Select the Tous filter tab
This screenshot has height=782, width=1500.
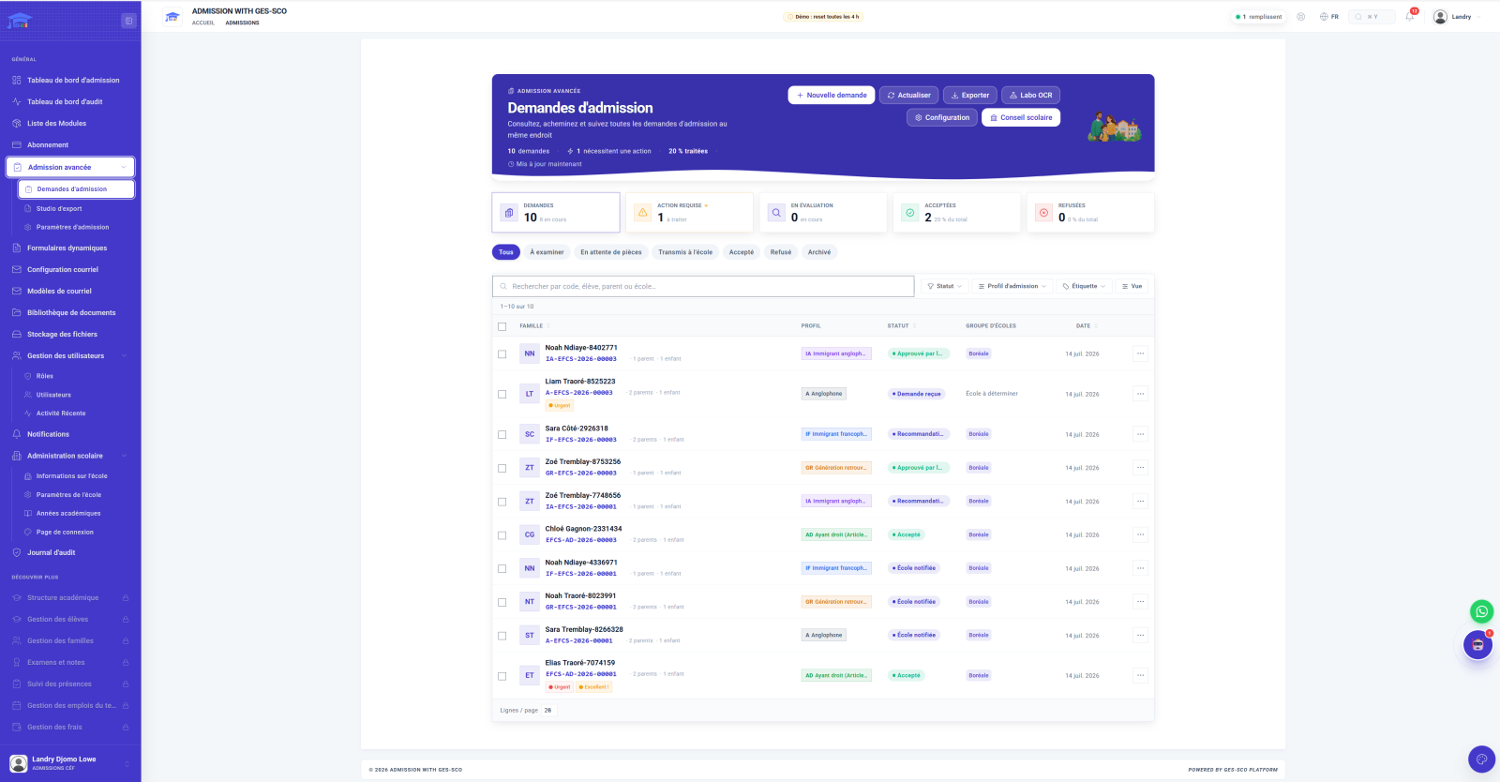coord(506,252)
